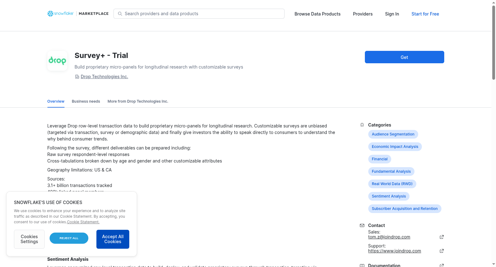The image size is (496, 267).
Task: Select Economic Impact Analysis category chip
Action: coord(395,147)
